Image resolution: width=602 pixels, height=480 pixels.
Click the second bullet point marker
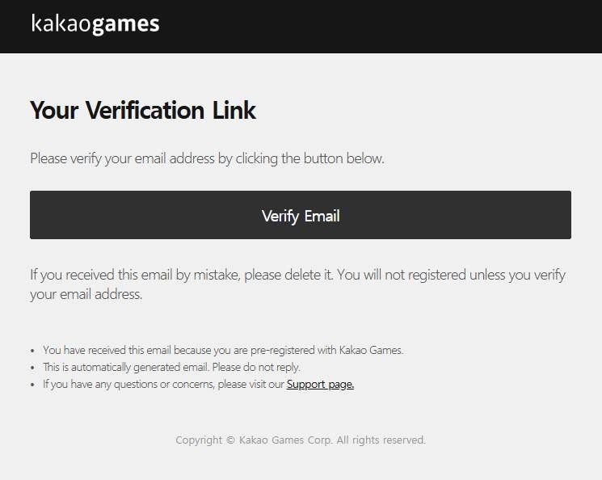(x=32, y=368)
